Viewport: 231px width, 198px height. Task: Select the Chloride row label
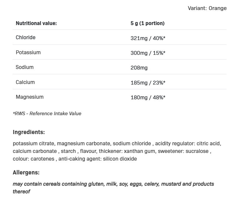26,37
